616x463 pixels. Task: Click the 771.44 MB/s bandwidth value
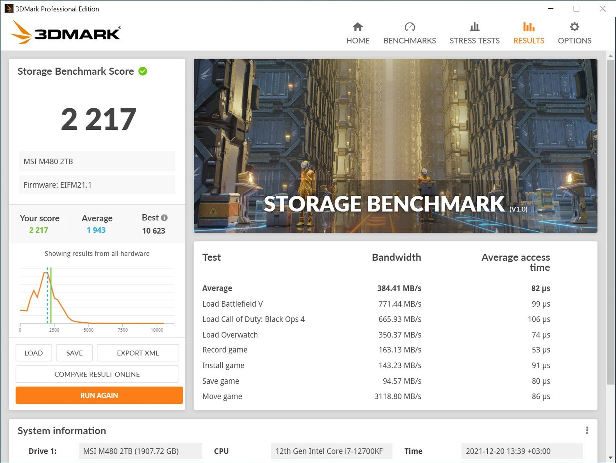tap(400, 304)
